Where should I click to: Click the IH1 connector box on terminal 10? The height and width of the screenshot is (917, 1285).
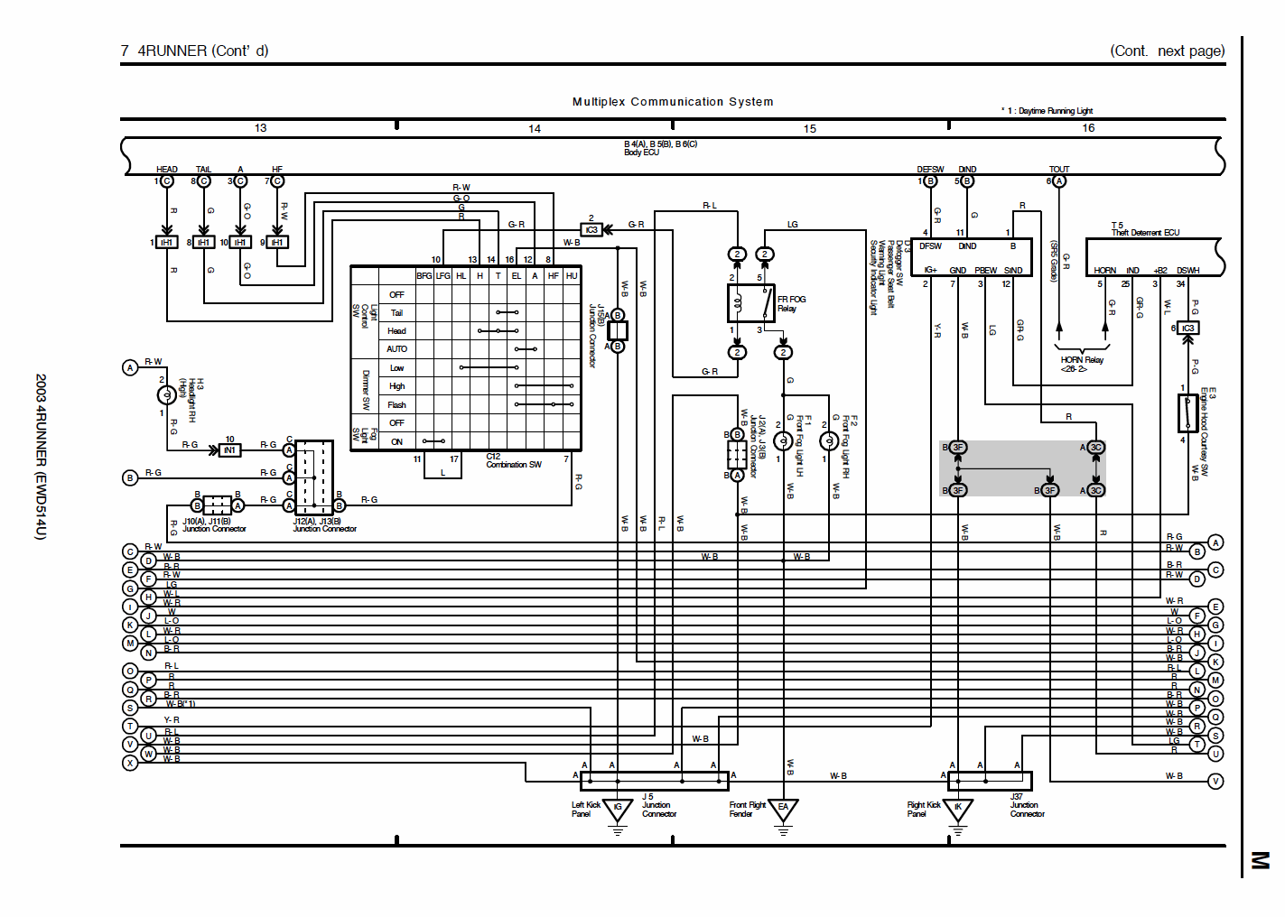(x=240, y=243)
